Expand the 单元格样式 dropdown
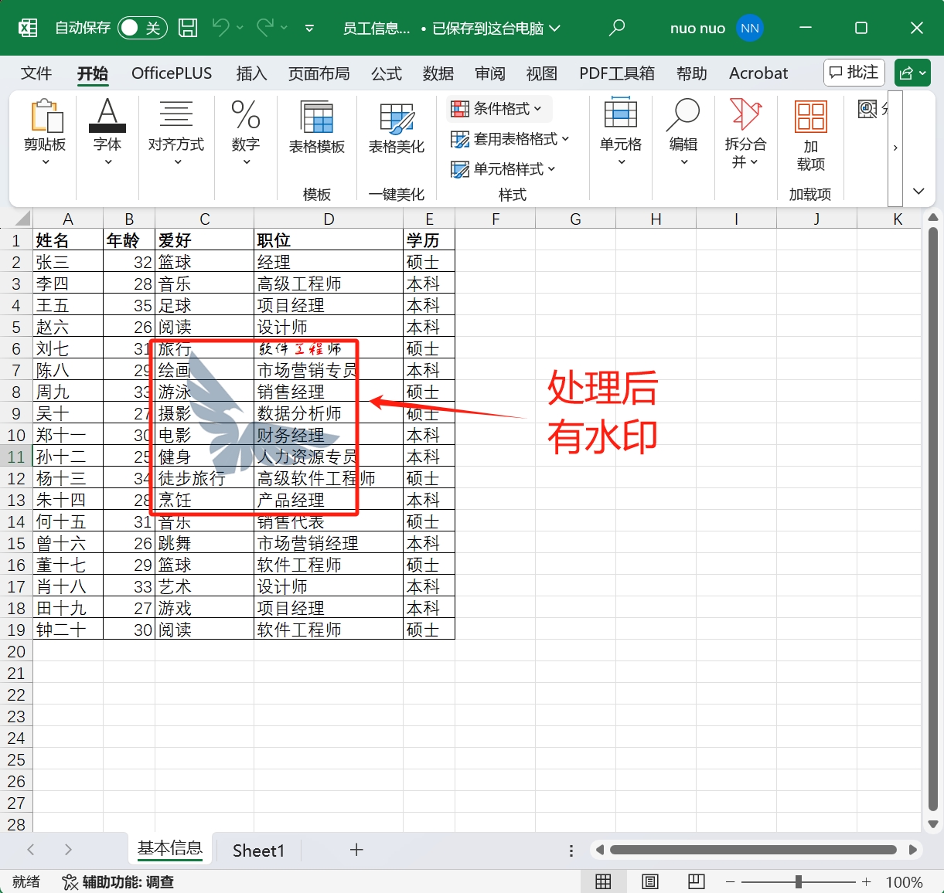This screenshot has height=893, width=944. [x=503, y=169]
